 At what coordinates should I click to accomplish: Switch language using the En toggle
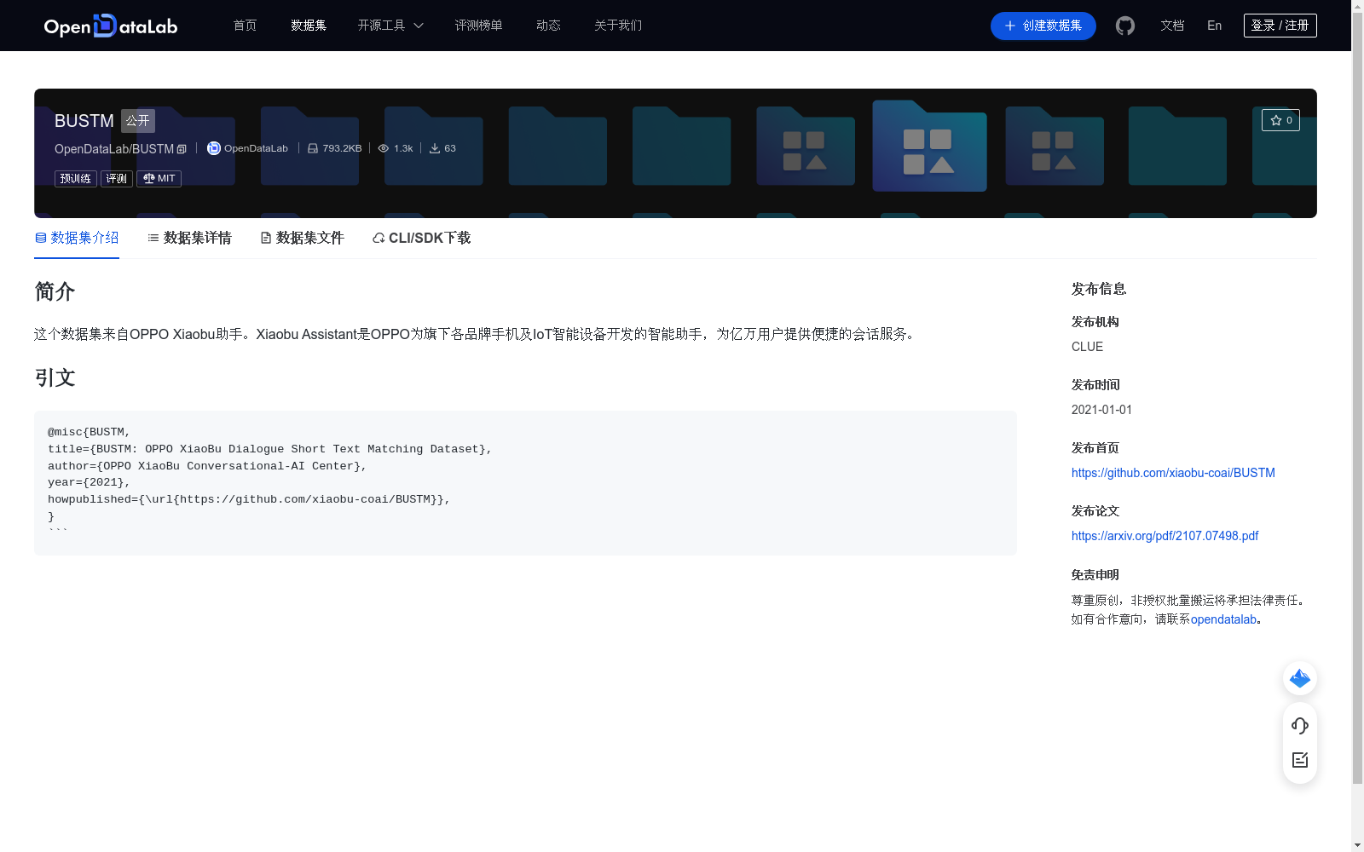(x=1213, y=26)
